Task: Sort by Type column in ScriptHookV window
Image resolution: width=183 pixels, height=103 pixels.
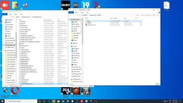Action: click(125, 18)
